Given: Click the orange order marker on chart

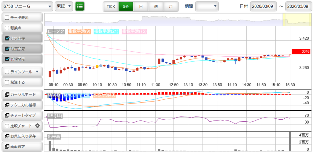Looking at the screenshot, I should pyautogui.click(x=97, y=66).
